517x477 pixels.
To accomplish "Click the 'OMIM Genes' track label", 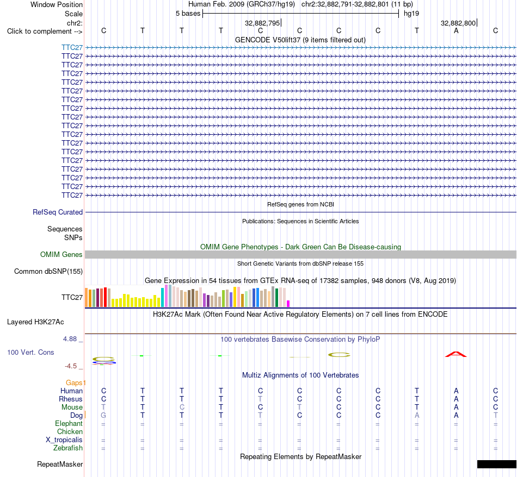I will click(x=61, y=254).
